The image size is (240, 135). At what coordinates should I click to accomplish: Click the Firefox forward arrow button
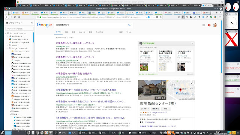11,17
